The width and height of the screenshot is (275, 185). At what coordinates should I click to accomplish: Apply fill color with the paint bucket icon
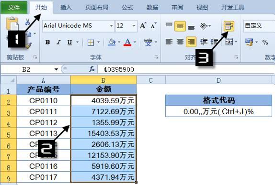click(x=112, y=43)
